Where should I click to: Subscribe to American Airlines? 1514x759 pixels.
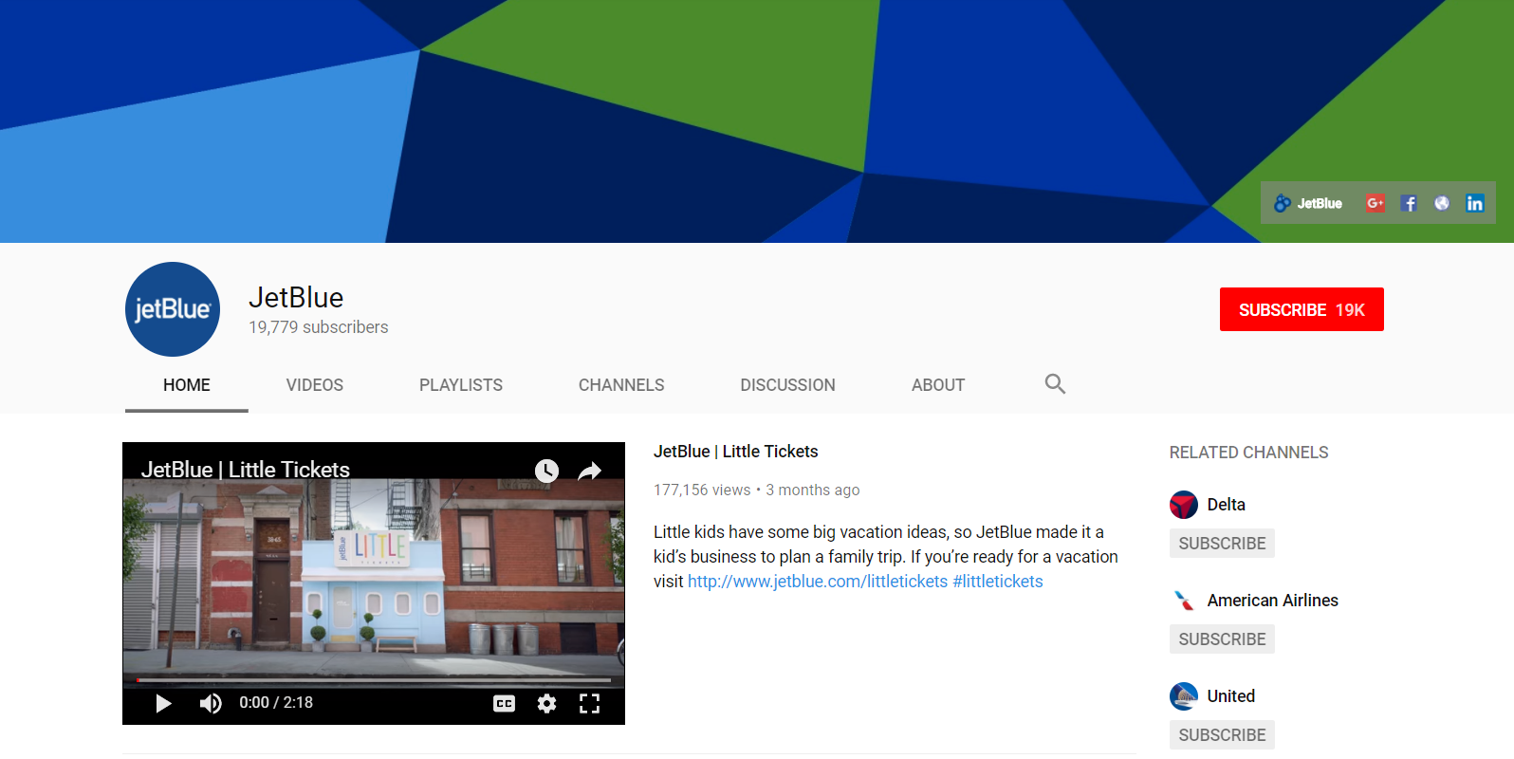coord(1222,639)
